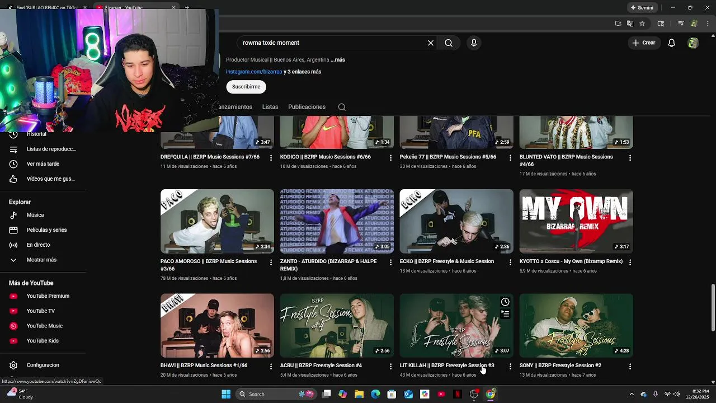Image resolution: width=716 pixels, height=403 pixels.
Task: Click the magnifier search button
Action: pos(449,43)
